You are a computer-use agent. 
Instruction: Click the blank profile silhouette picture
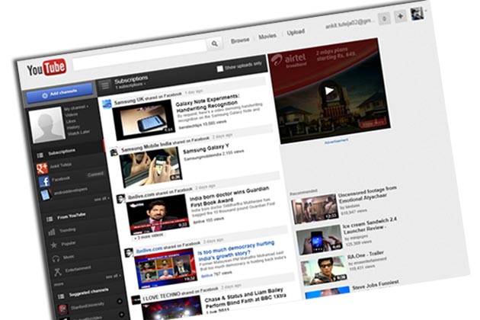click(47, 125)
